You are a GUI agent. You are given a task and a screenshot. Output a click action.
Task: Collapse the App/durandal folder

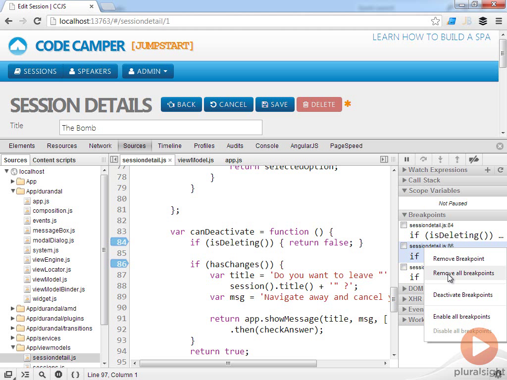(x=13, y=191)
